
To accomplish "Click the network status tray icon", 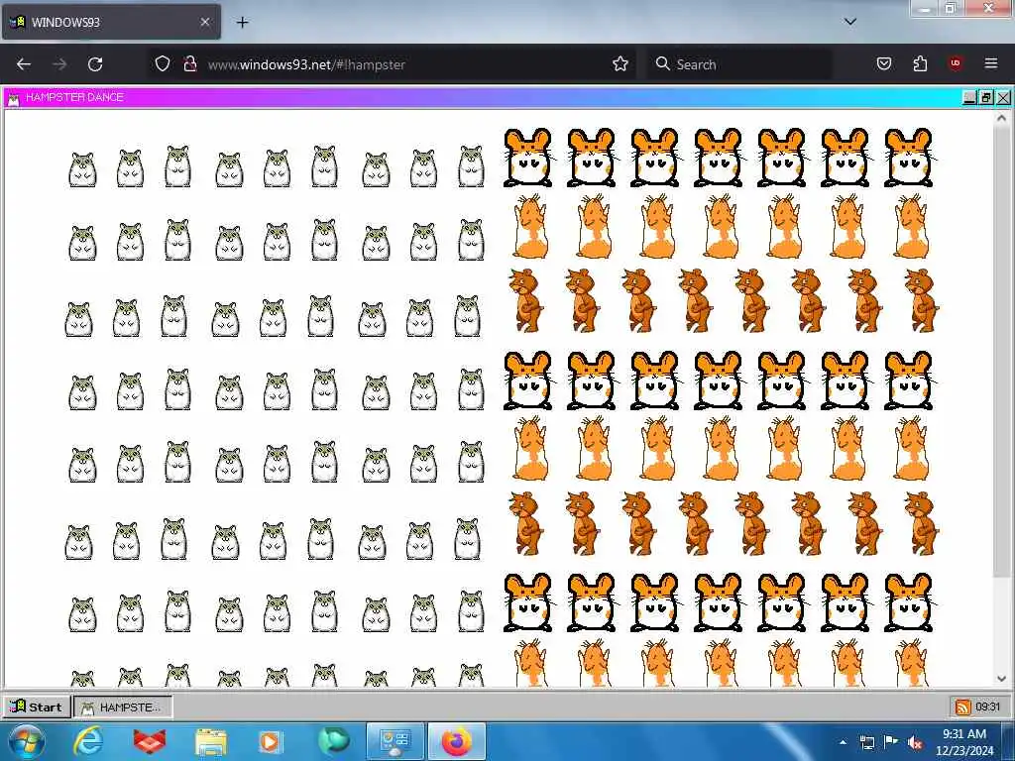I will tap(866, 742).
